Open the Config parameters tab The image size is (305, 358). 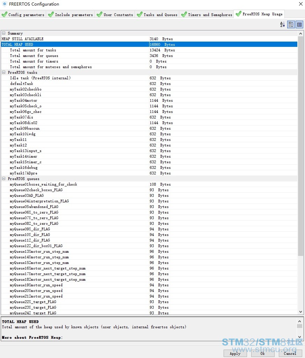coord(23,15)
